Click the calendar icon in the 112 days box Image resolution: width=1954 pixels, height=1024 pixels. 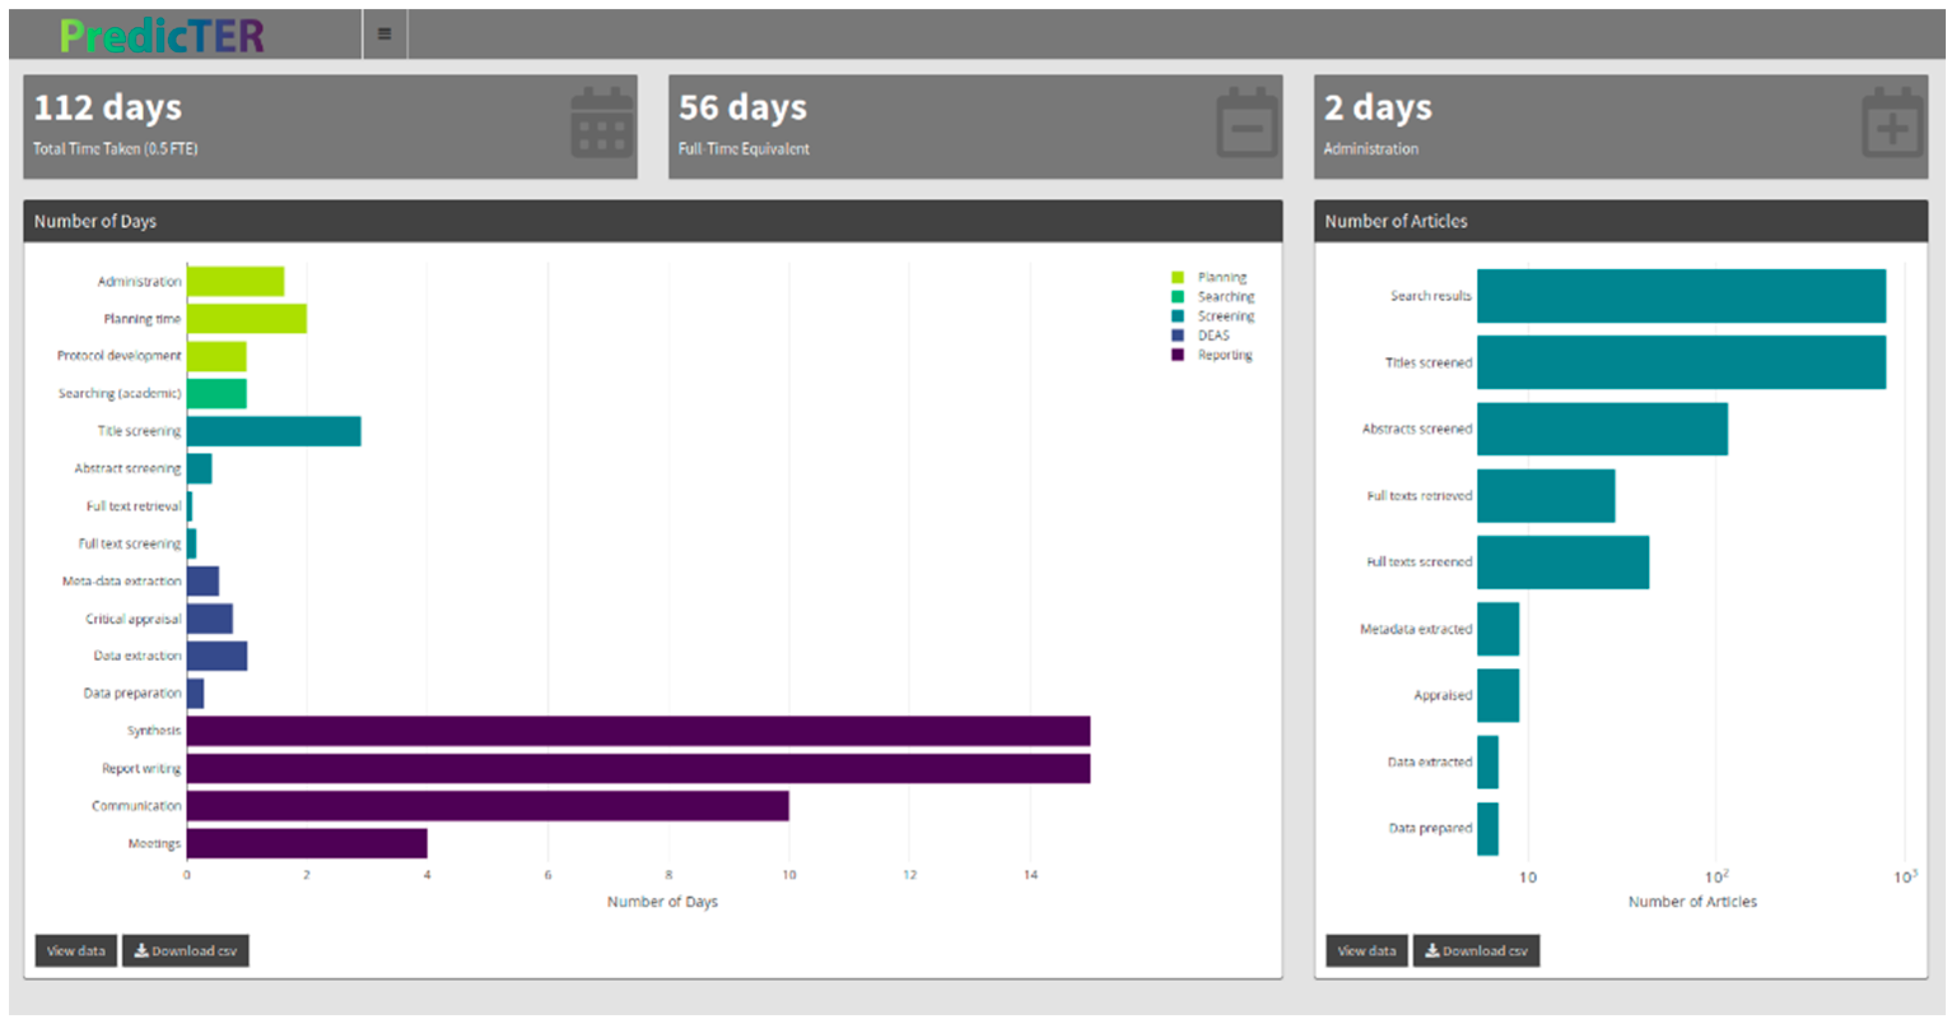[601, 123]
